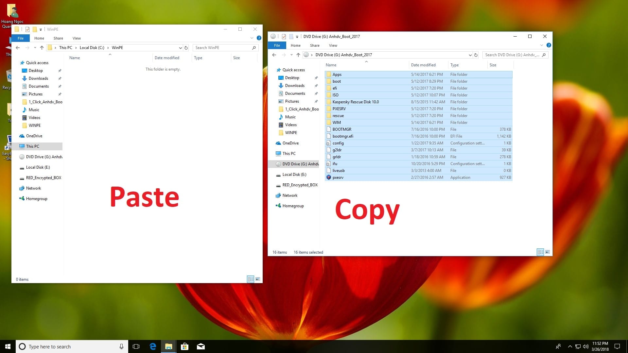Switch to details view in DVD Drive window
This screenshot has height=353, width=628.
pyautogui.click(x=540, y=252)
